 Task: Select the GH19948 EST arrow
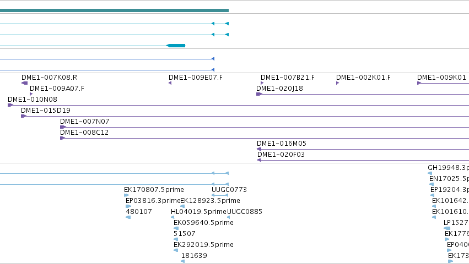click(x=430, y=173)
